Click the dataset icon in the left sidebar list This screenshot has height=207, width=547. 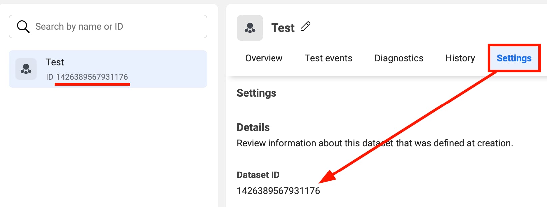(26, 69)
